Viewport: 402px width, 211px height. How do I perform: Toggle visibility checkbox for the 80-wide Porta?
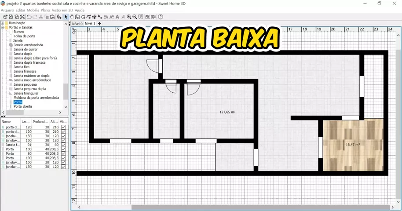63,153
